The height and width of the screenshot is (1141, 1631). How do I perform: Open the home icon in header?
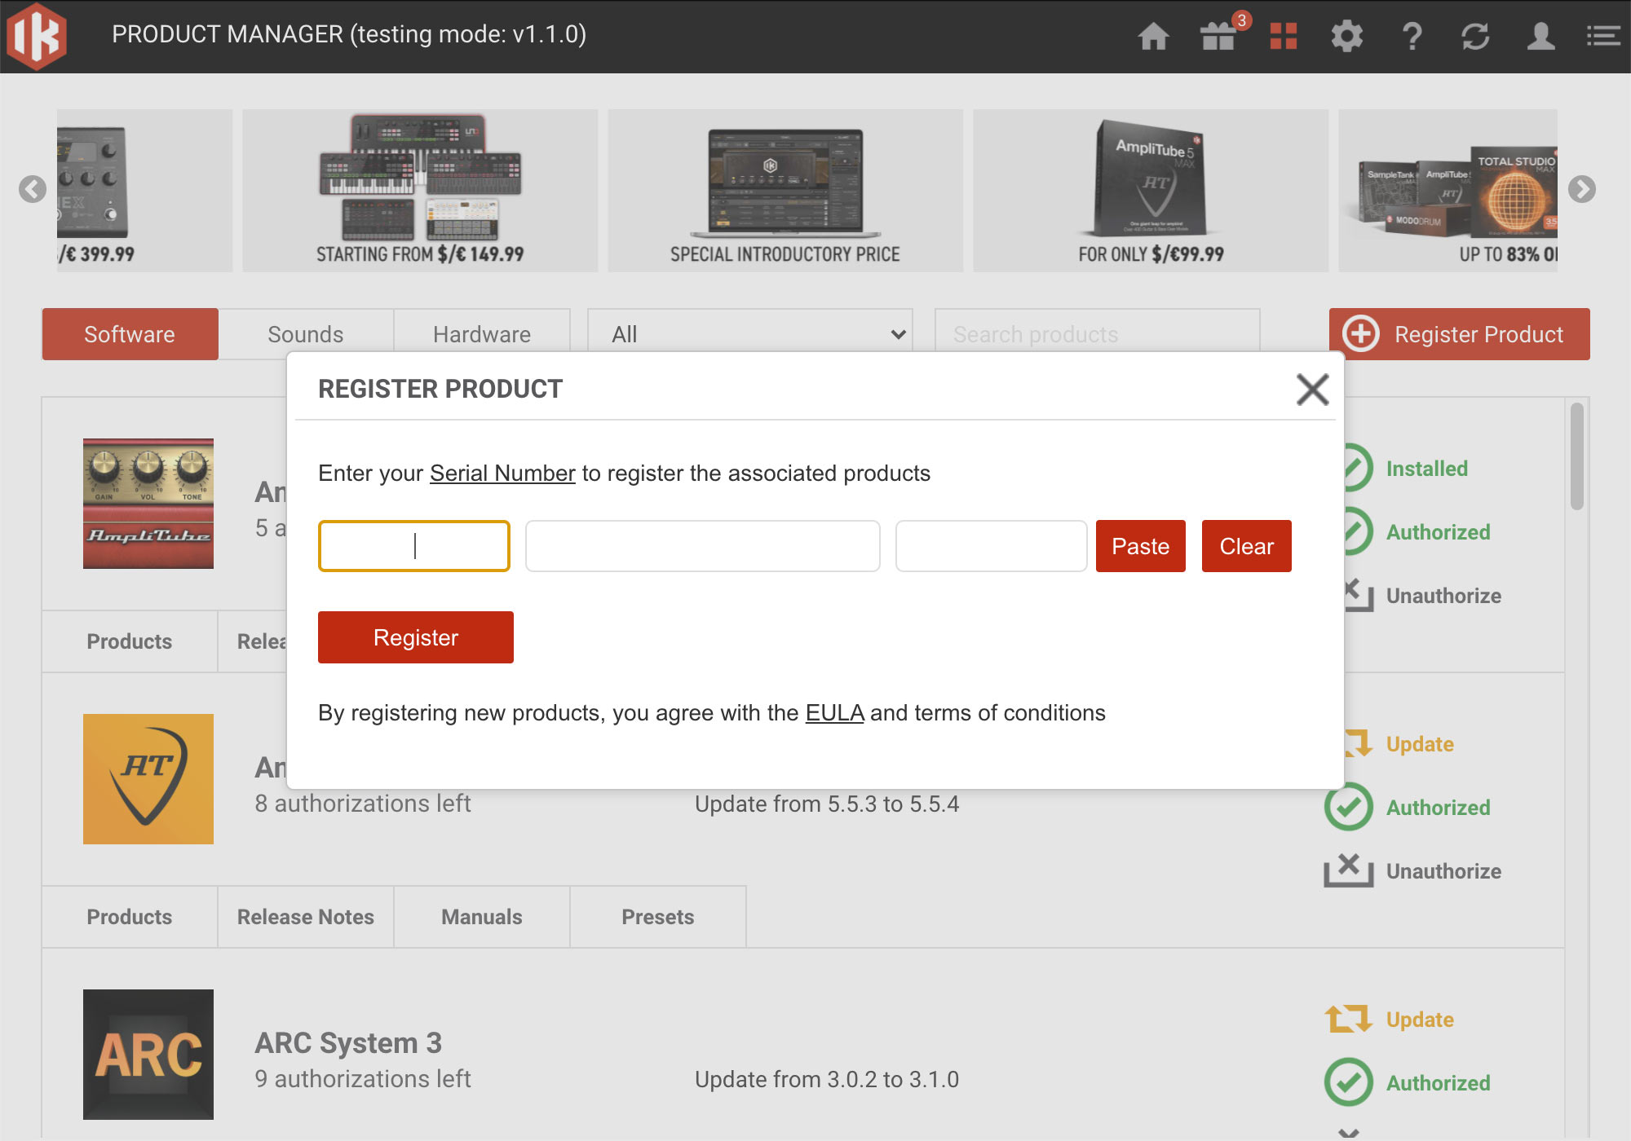[1153, 37]
